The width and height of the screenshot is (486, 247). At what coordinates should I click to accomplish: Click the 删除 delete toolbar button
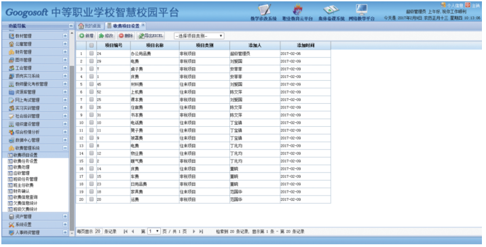pyautogui.click(x=126, y=36)
